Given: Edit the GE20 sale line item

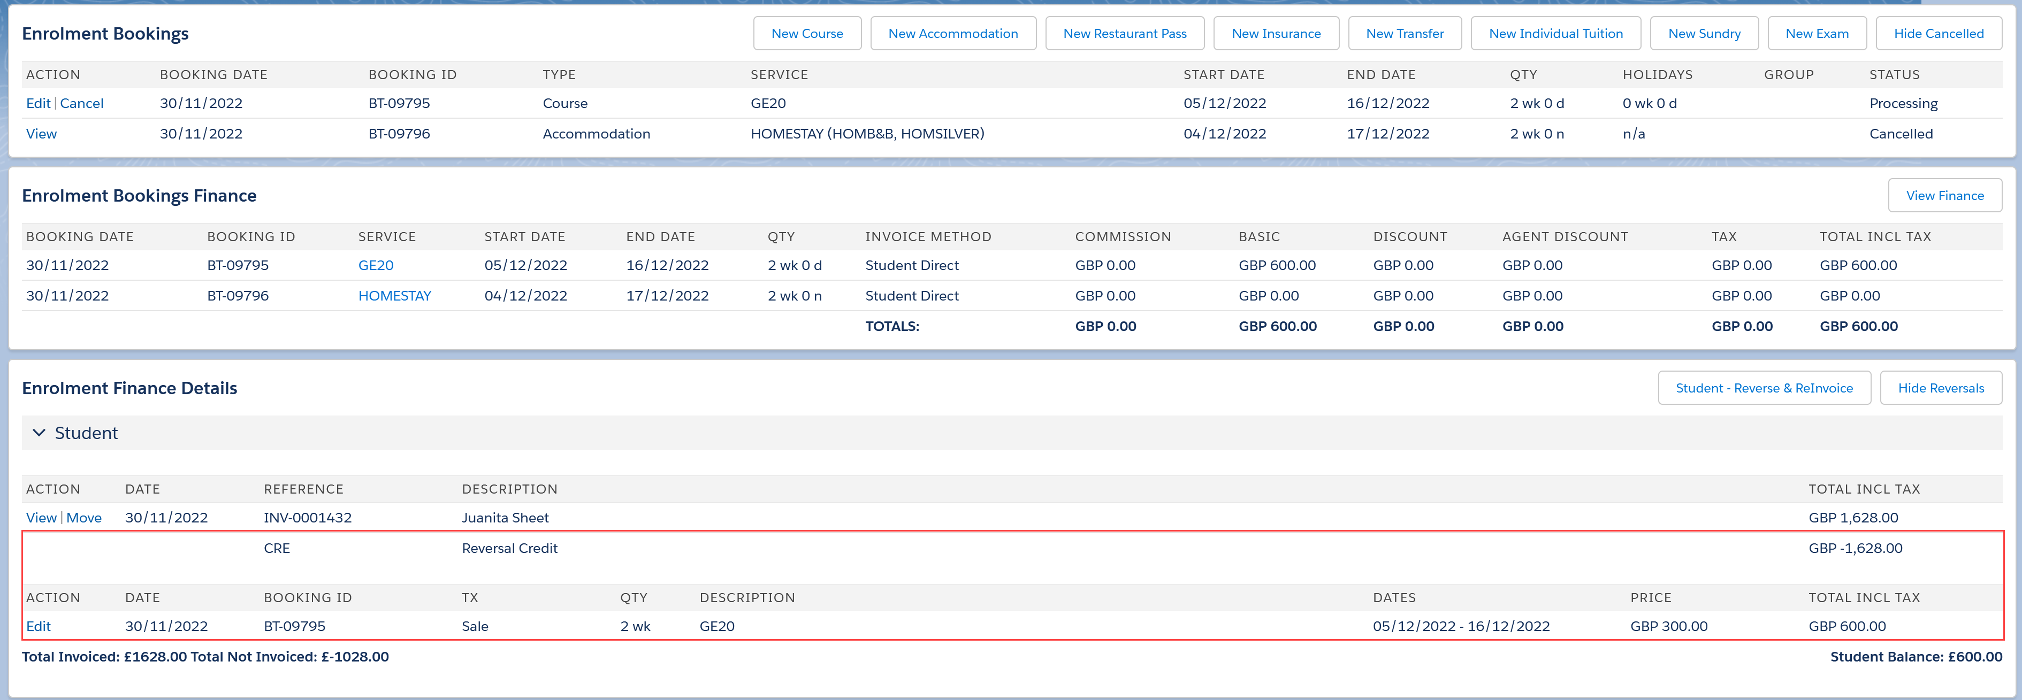Looking at the screenshot, I should (37, 626).
